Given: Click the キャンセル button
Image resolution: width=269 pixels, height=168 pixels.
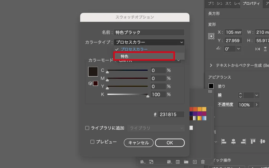Looking at the screenshot, I should [138, 143].
